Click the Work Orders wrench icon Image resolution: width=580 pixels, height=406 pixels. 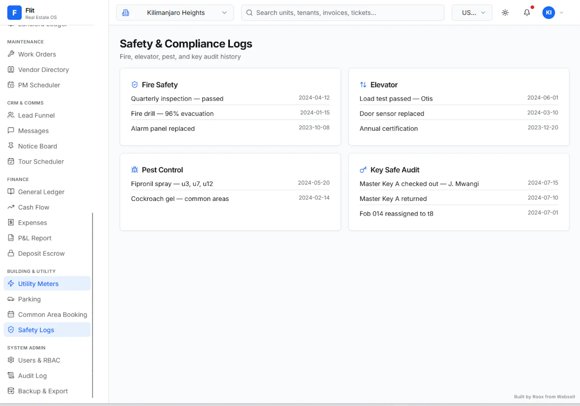[11, 54]
